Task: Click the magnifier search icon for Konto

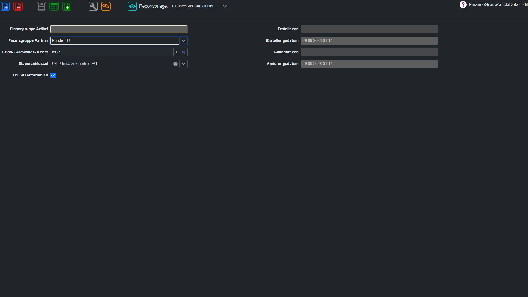Action: [184, 52]
